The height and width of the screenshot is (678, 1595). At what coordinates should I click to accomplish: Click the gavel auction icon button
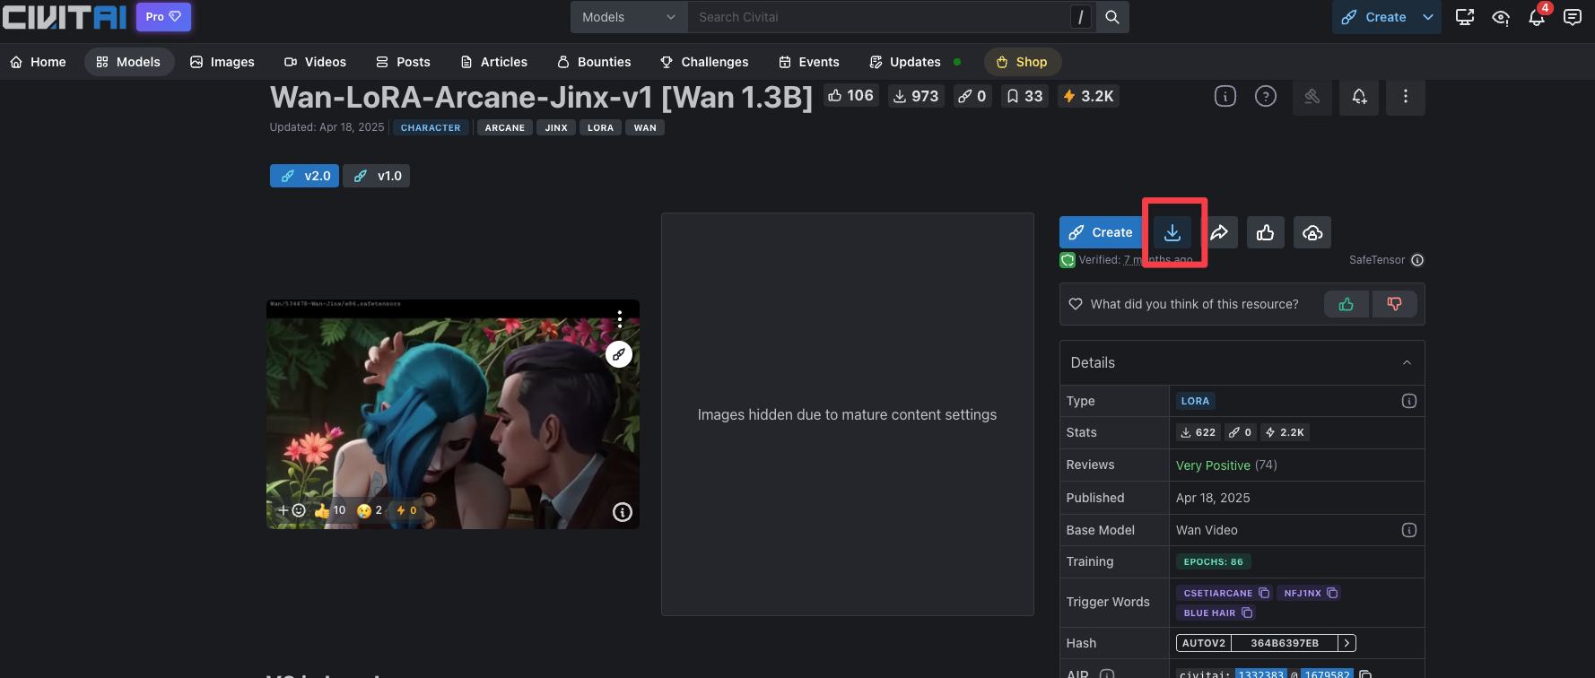(x=1312, y=96)
